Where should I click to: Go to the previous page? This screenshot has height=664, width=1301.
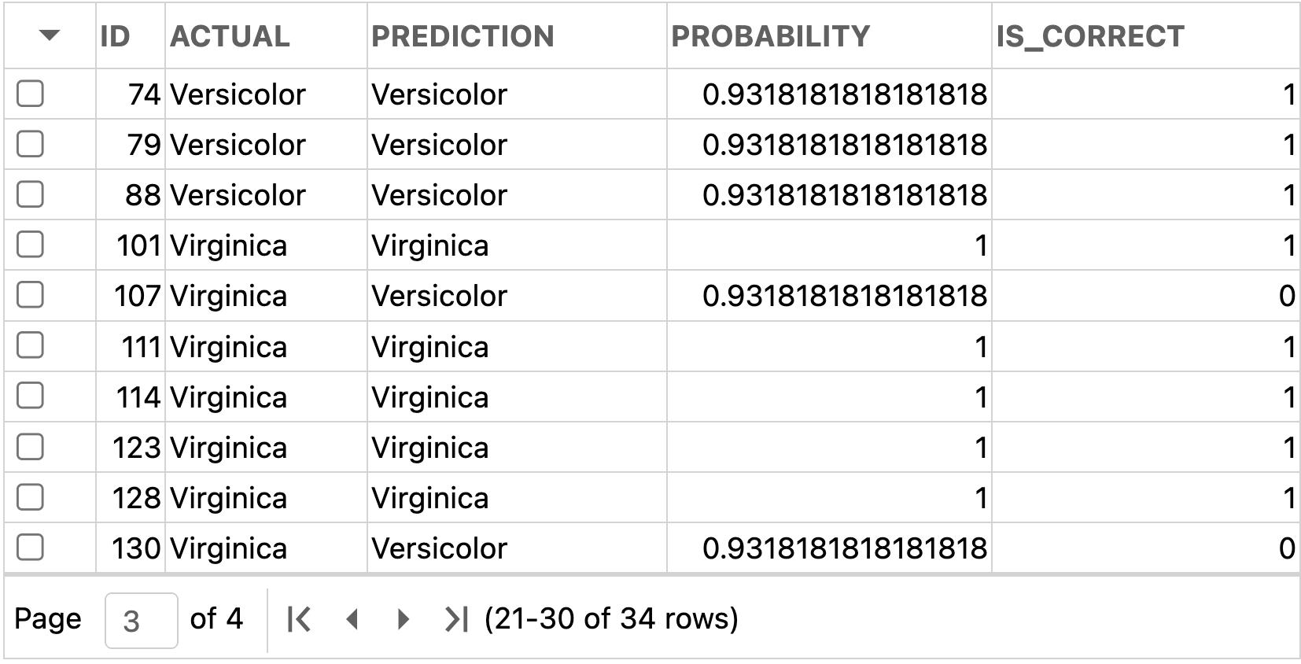352,620
